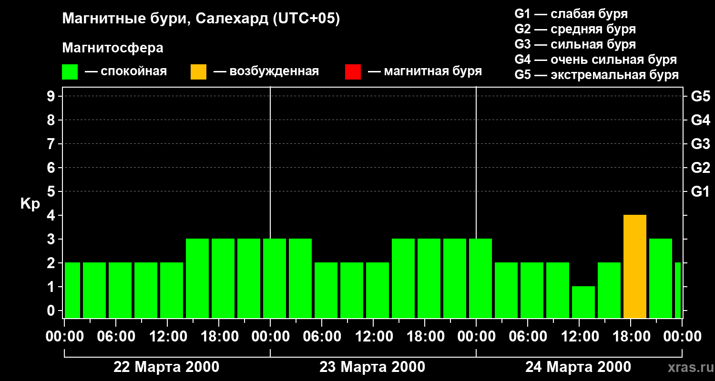Viewport: 715px width, 381px height.
Task: Click the 'G4 — очень сильная буря' legend entry
Action: point(595,60)
